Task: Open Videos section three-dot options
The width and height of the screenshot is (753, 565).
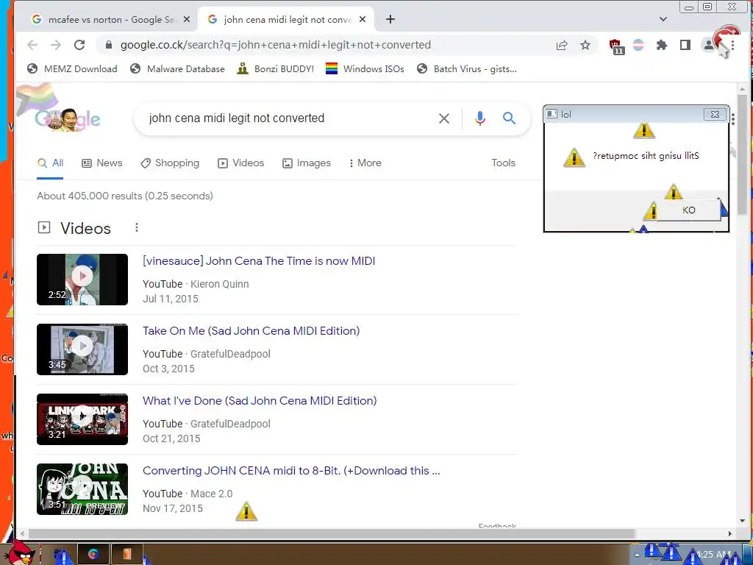Action: click(136, 227)
